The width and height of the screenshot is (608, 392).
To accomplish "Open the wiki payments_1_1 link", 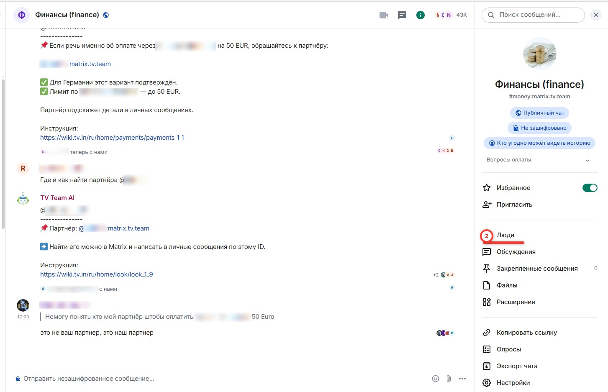I will tap(112, 138).
